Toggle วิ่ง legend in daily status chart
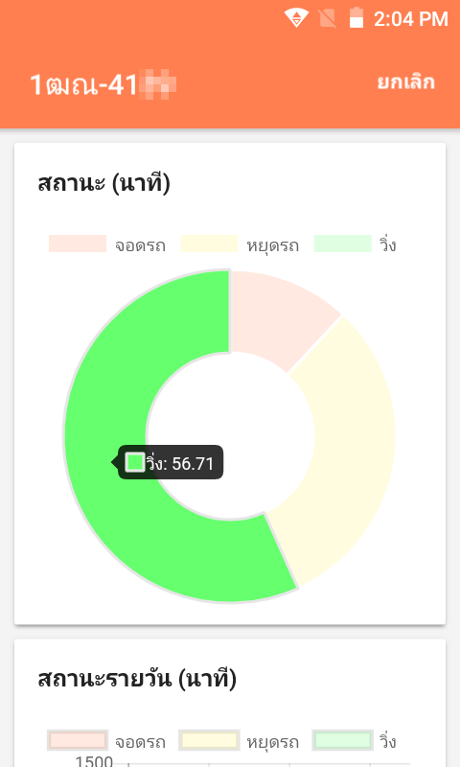The height and width of the screenshot is (767, 460). [355, 741]
